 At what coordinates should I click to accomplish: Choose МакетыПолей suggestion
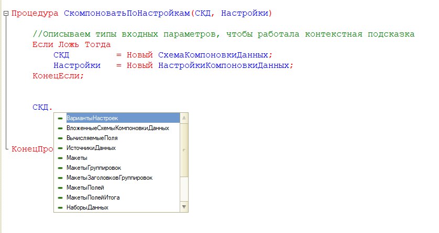click(x=116, y=188)
